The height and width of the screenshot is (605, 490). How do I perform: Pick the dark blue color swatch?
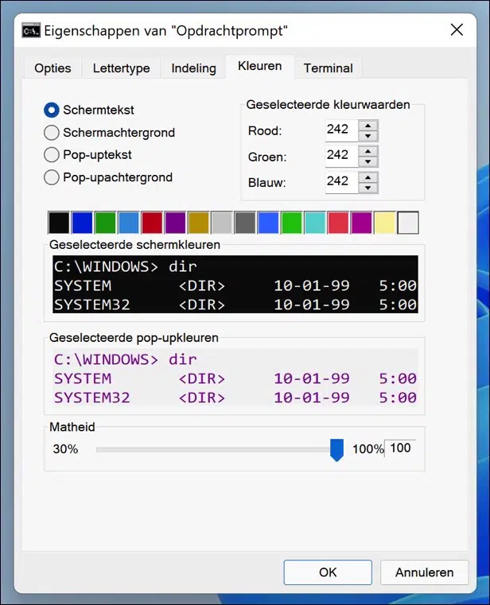coord(82,223)
